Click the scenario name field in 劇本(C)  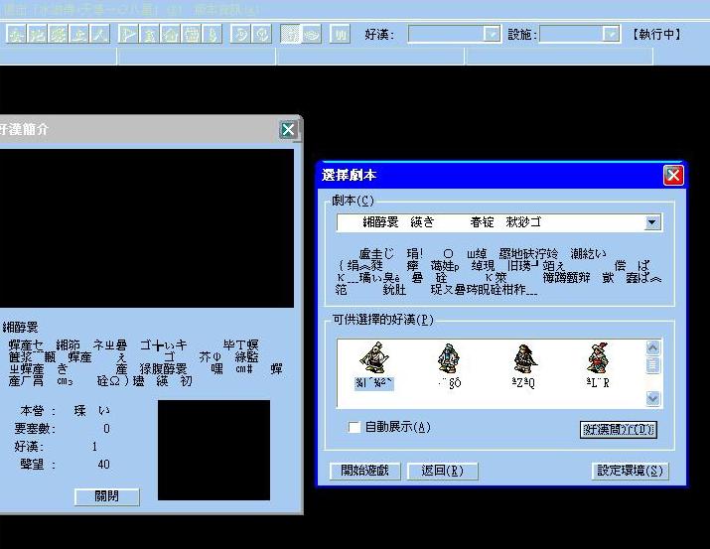click(x=491, y=222)
